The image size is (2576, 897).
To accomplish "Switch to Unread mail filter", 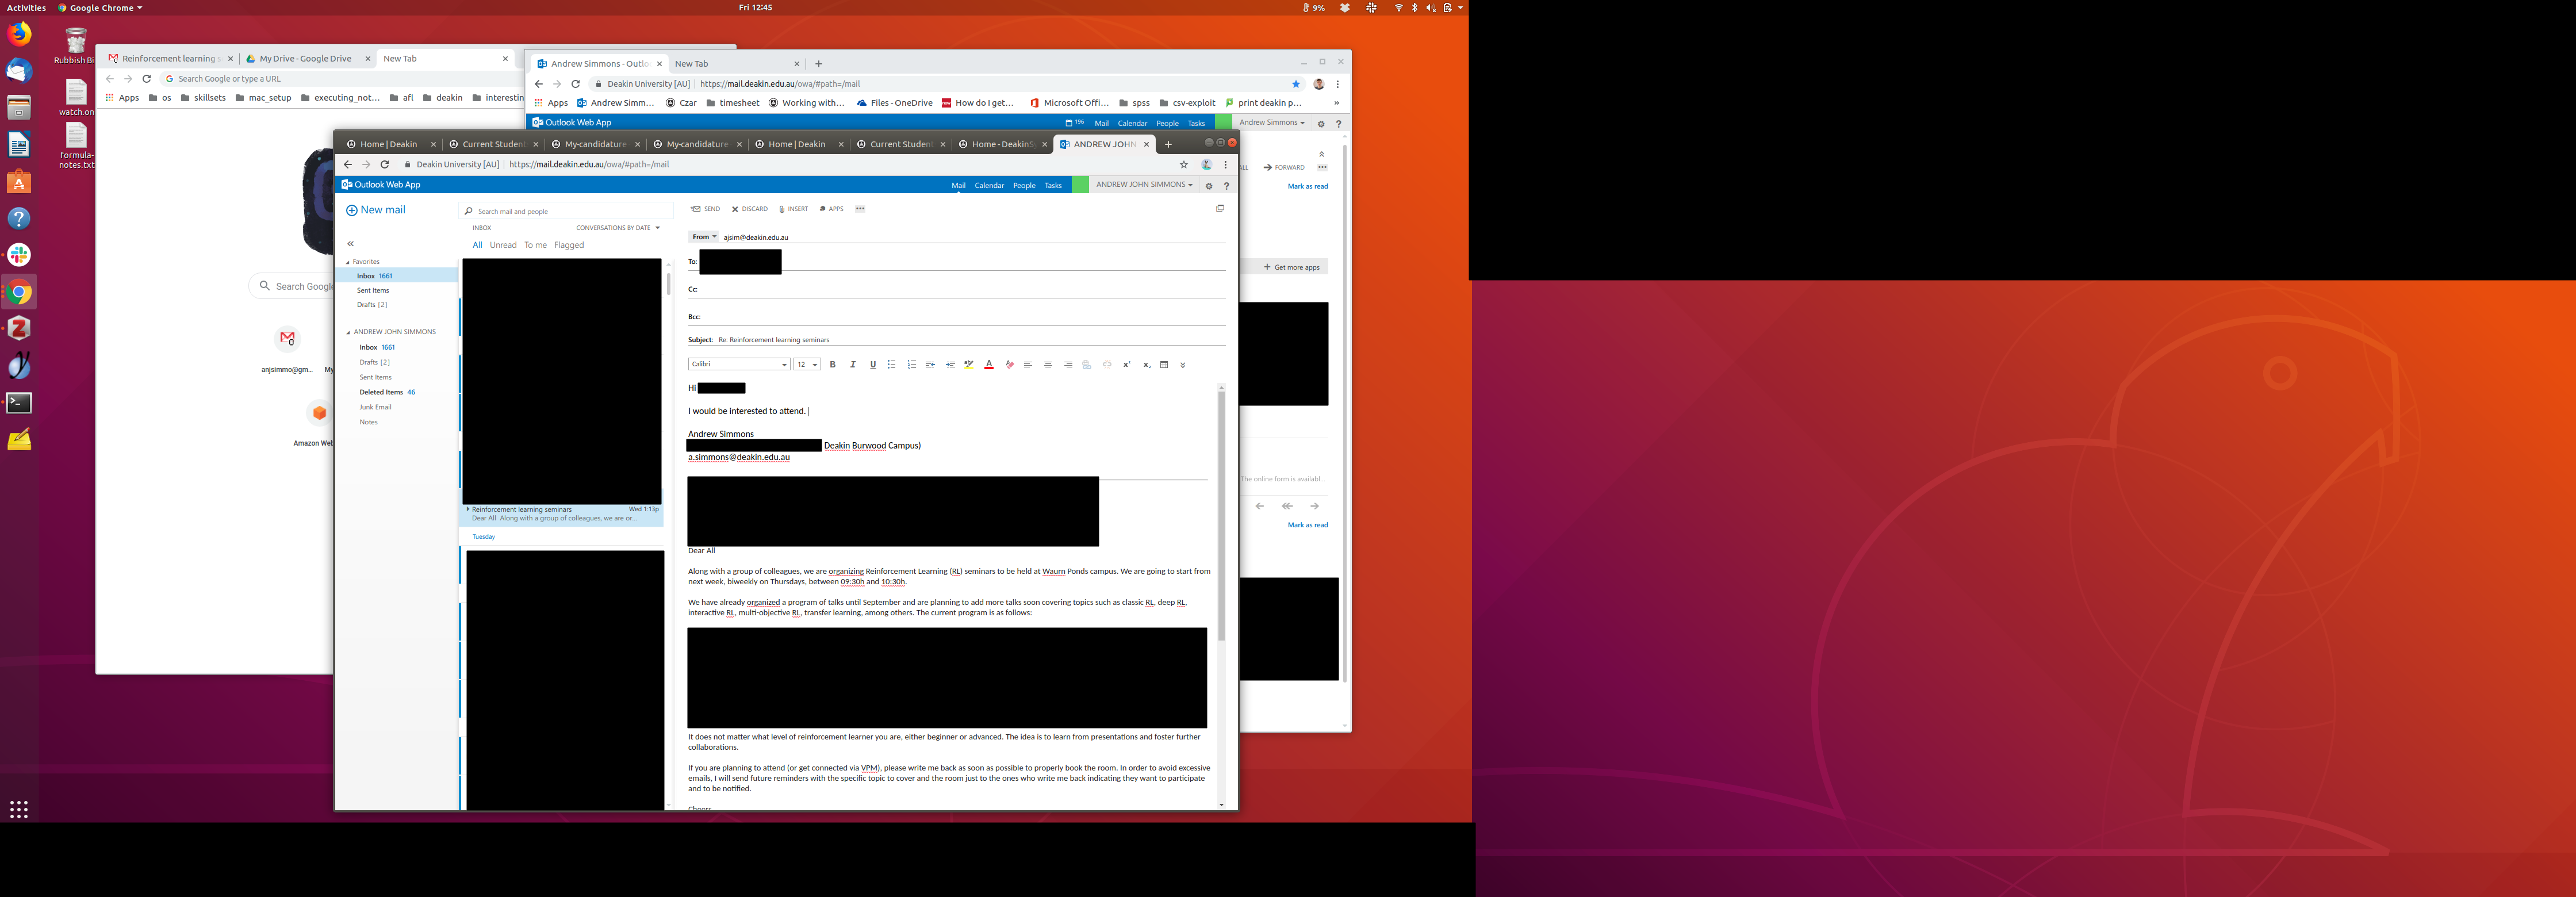I will pyautogui.click(x=503, y=245).
